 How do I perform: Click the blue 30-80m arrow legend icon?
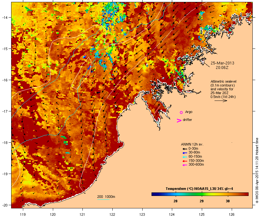click(x=185, y=153)
